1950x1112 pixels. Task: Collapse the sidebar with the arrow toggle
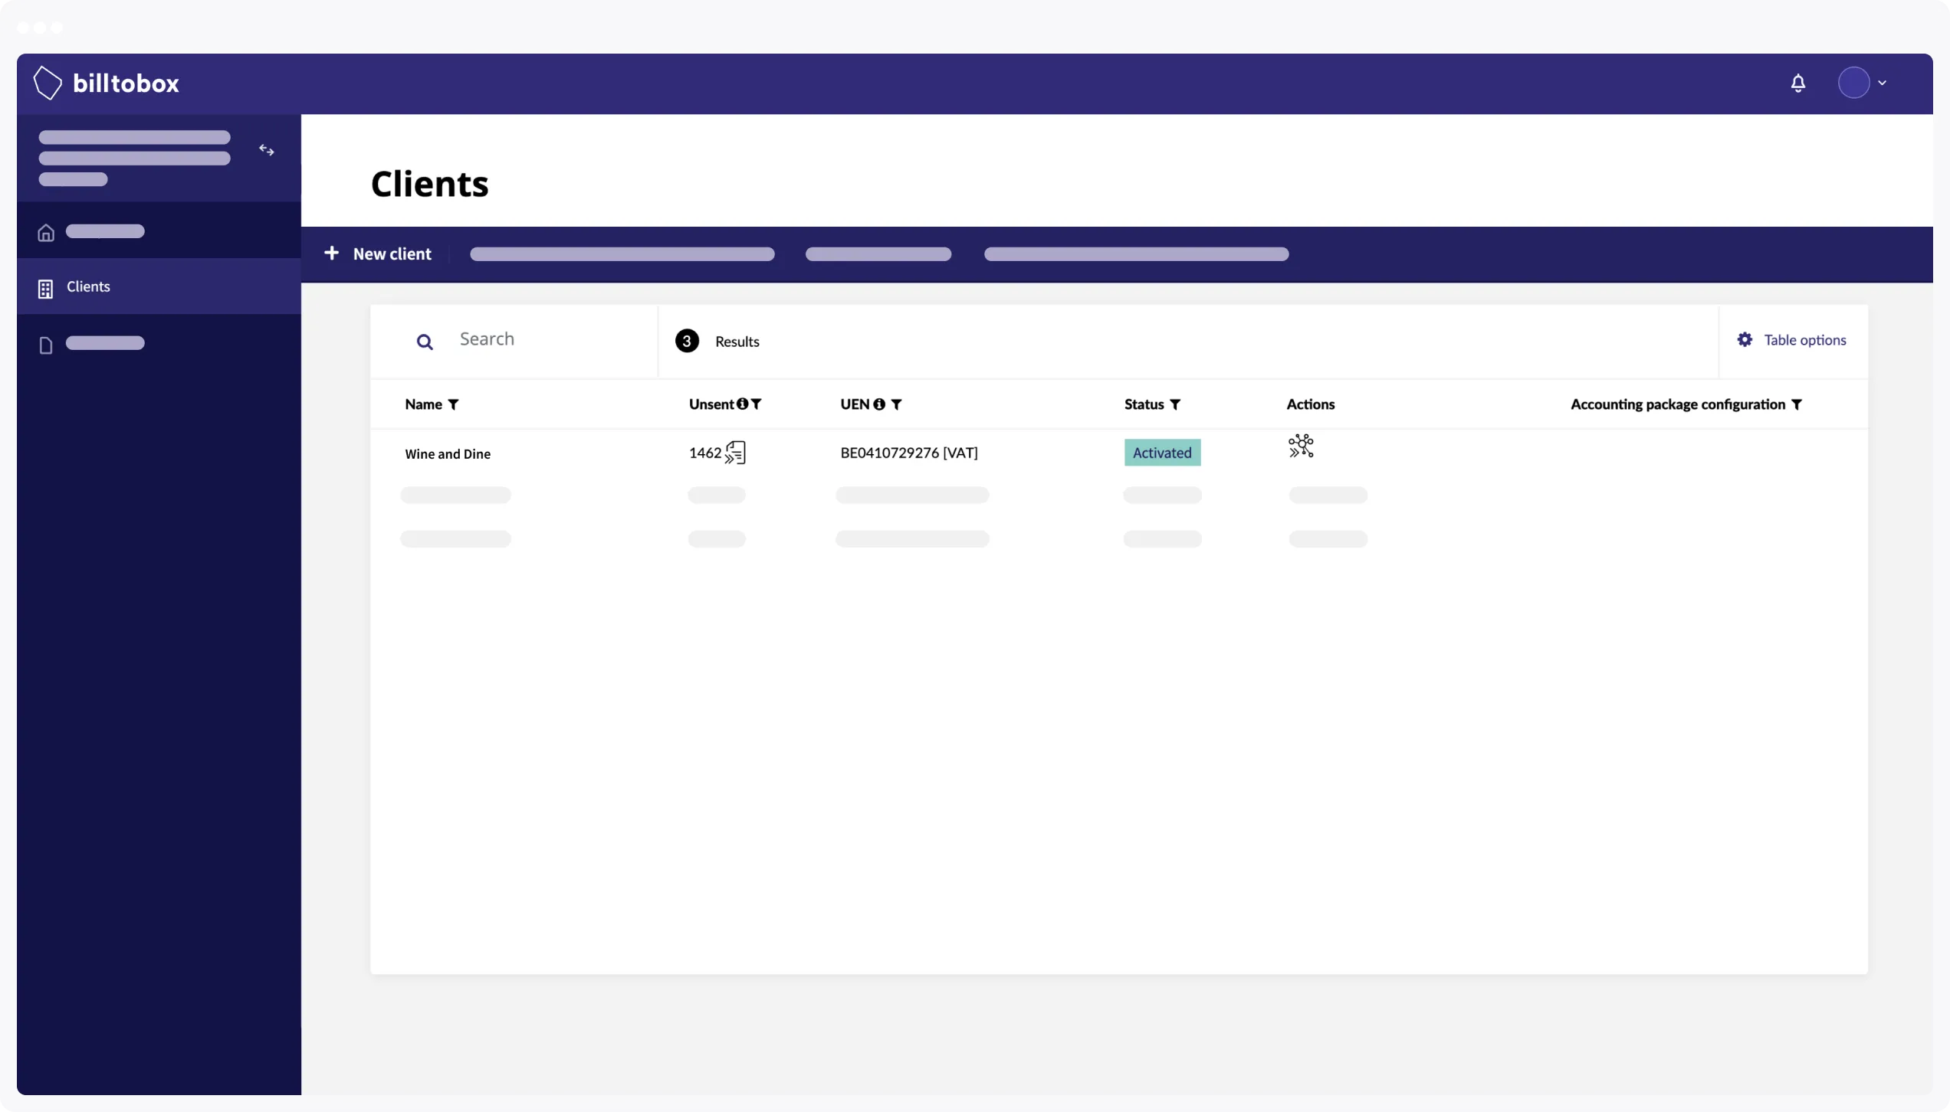click(x=266, y=149)
